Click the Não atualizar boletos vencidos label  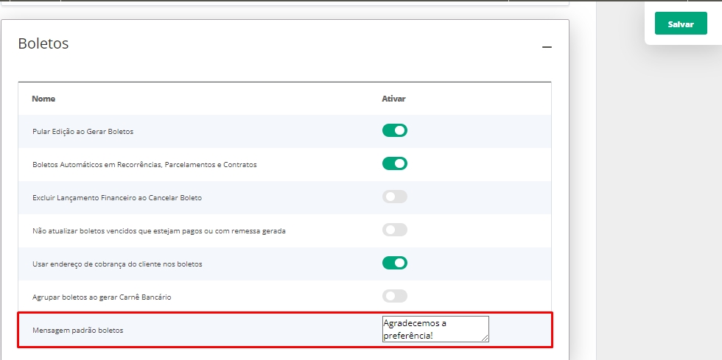[x=158, y=231]
